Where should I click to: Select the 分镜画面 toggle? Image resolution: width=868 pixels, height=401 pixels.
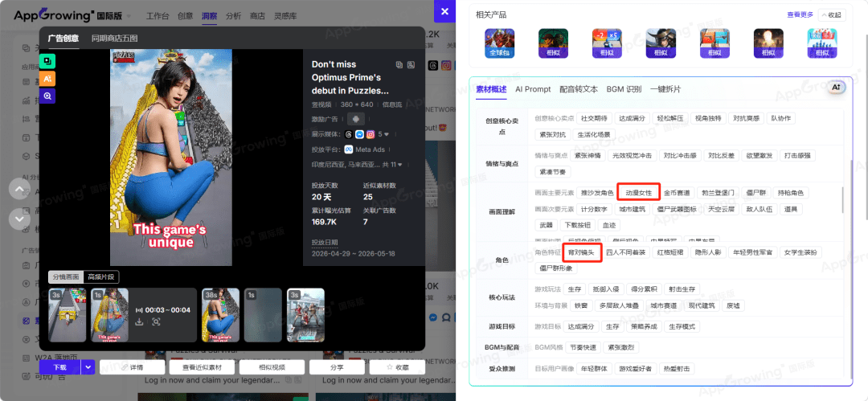click(66, 277)
